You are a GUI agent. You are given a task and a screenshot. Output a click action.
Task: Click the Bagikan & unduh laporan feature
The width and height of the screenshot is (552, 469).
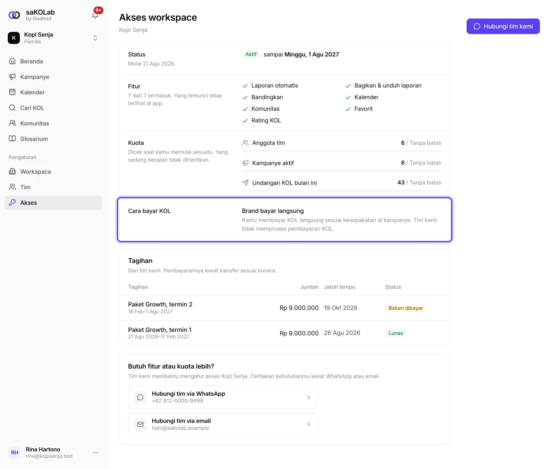tap(383, 85)
